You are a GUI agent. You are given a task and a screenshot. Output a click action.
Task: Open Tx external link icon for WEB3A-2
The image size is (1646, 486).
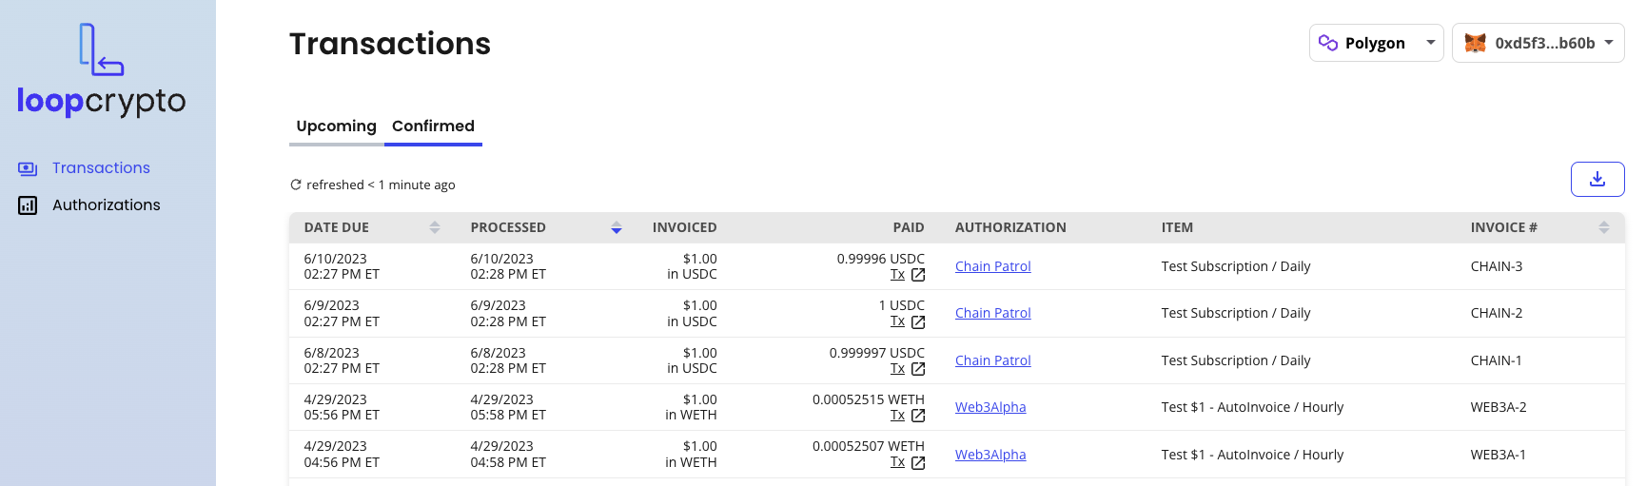[x=918, y=416]
